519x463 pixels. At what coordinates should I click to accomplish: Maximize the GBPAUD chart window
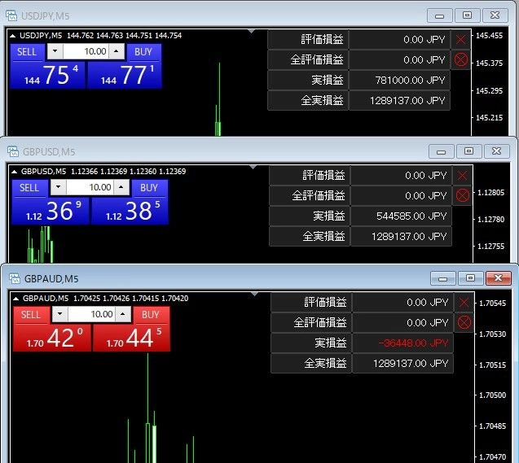[x=470, y=278]
